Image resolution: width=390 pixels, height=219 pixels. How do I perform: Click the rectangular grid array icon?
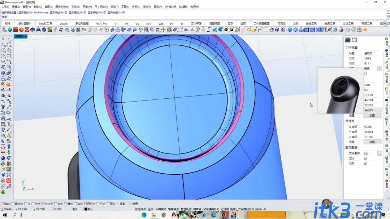coord(147,30)
